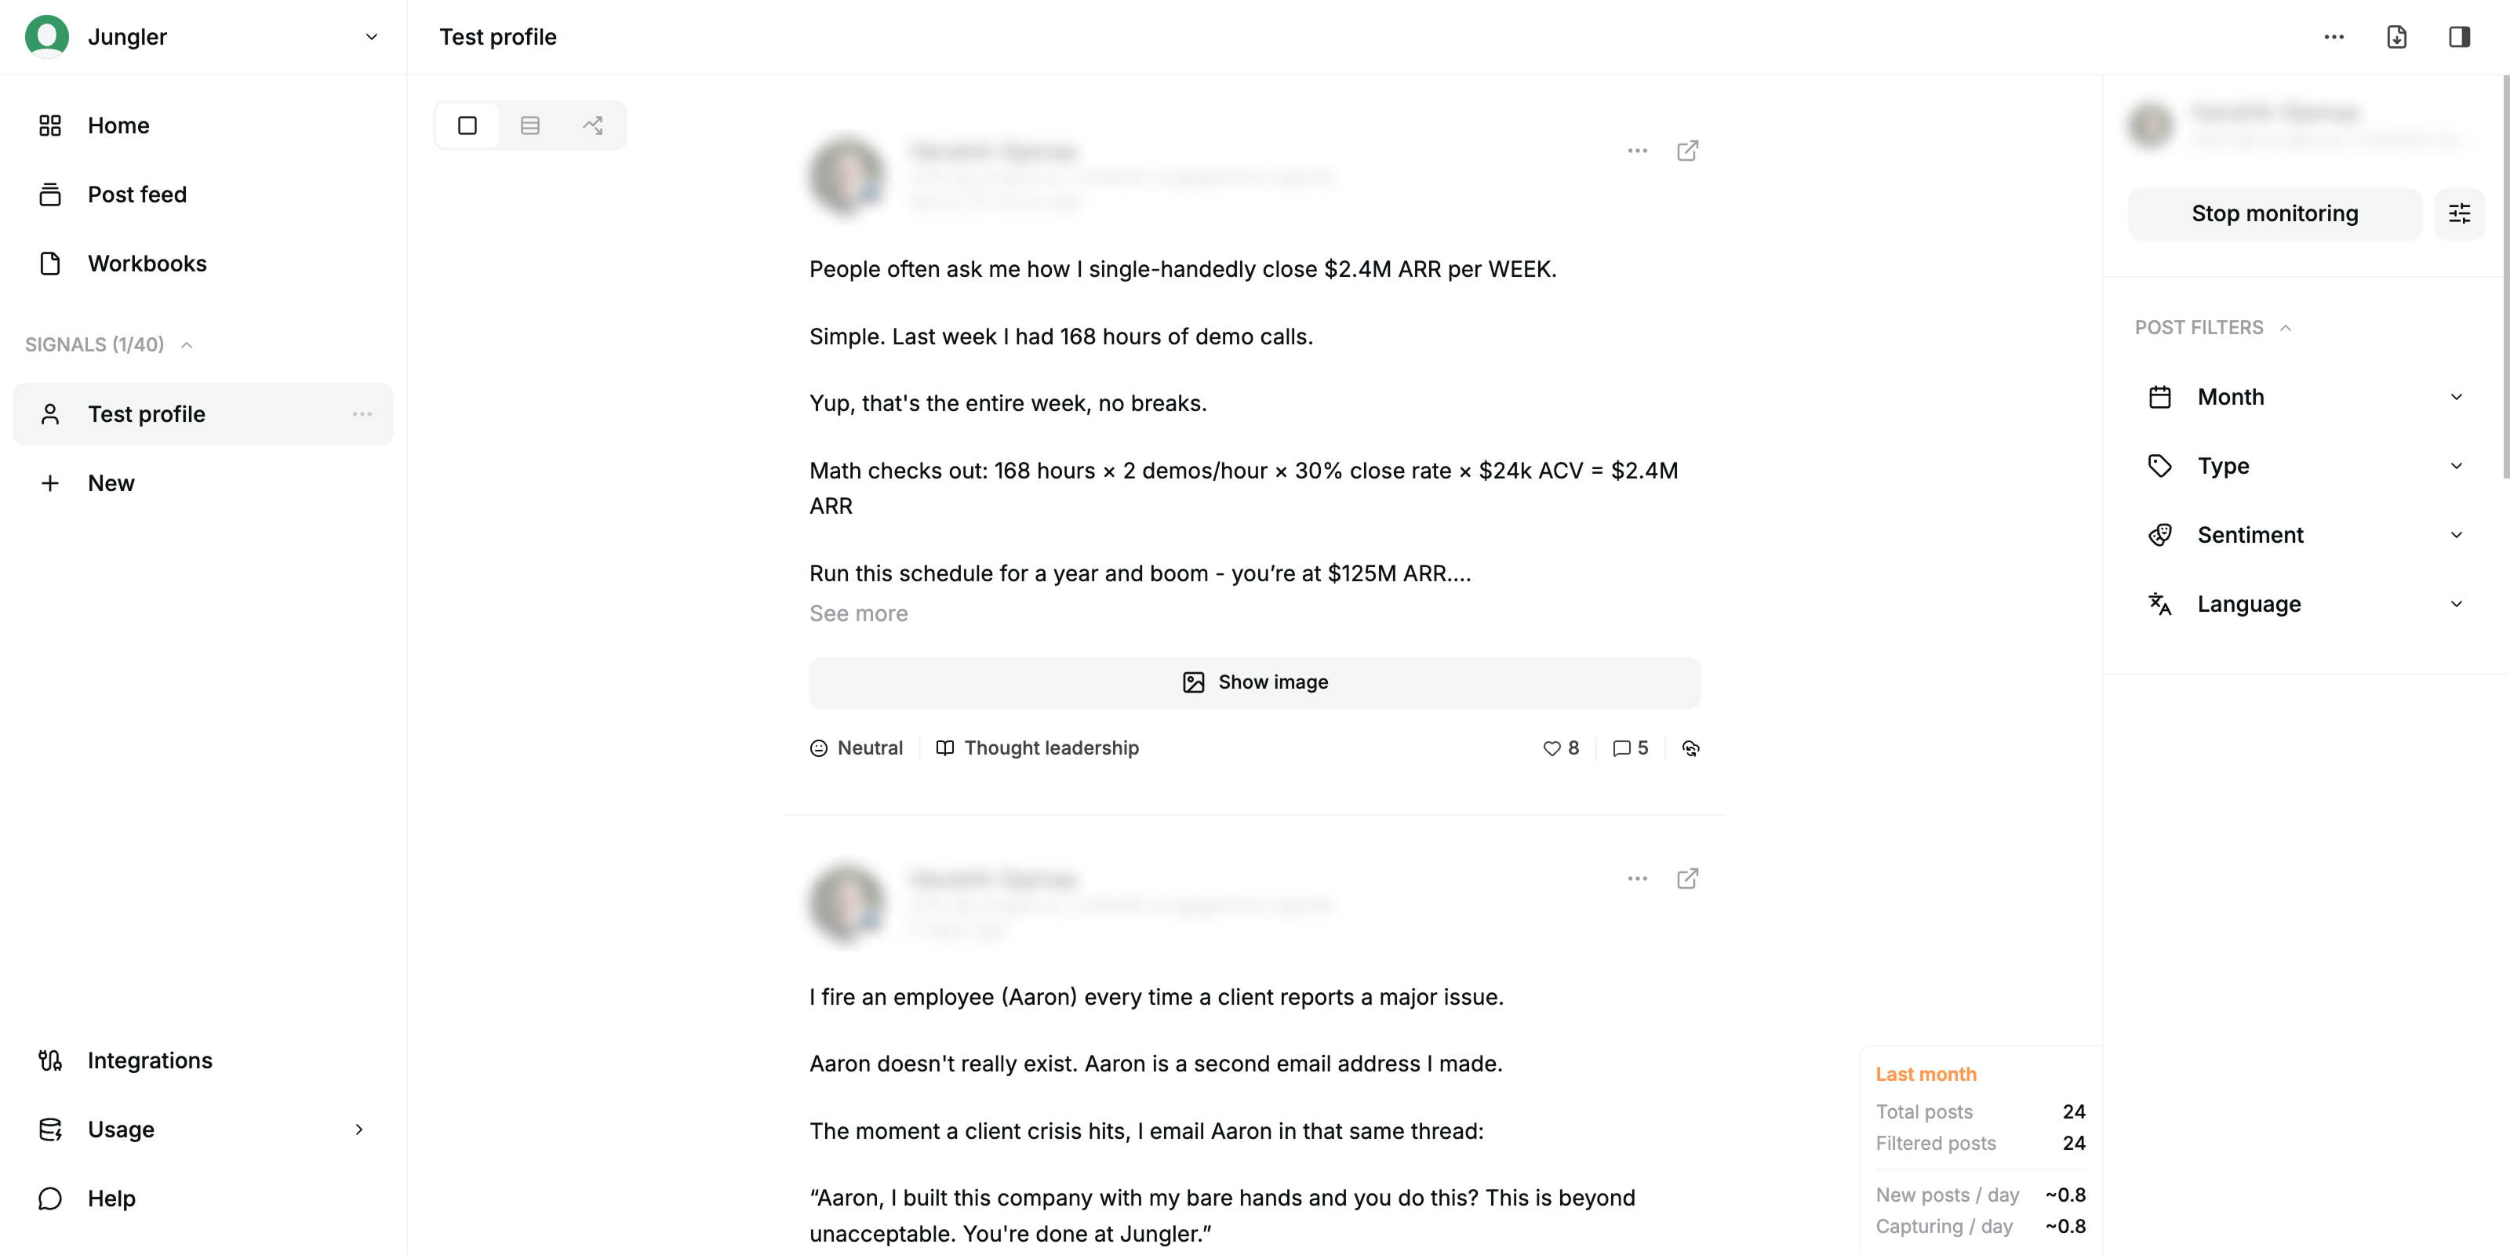Click Show image on first post
The height and width of the screenshot is (1255, 2510).
click(1254, 682)
